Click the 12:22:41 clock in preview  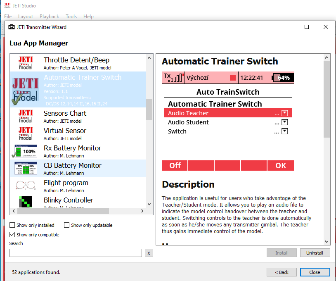coord(251,78)
